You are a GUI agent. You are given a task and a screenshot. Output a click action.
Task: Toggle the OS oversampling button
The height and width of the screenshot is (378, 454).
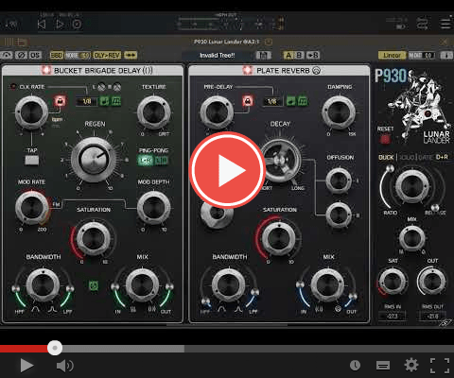tap(35, 56)
